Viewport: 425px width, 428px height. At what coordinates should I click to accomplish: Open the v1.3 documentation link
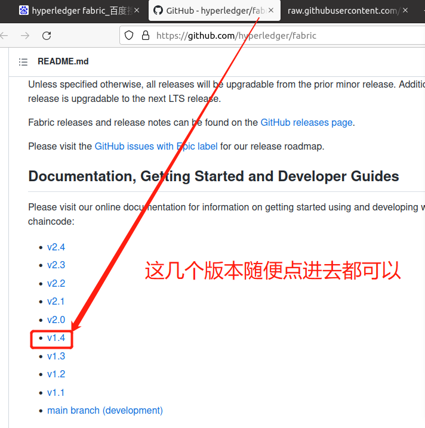click(56, 356)
